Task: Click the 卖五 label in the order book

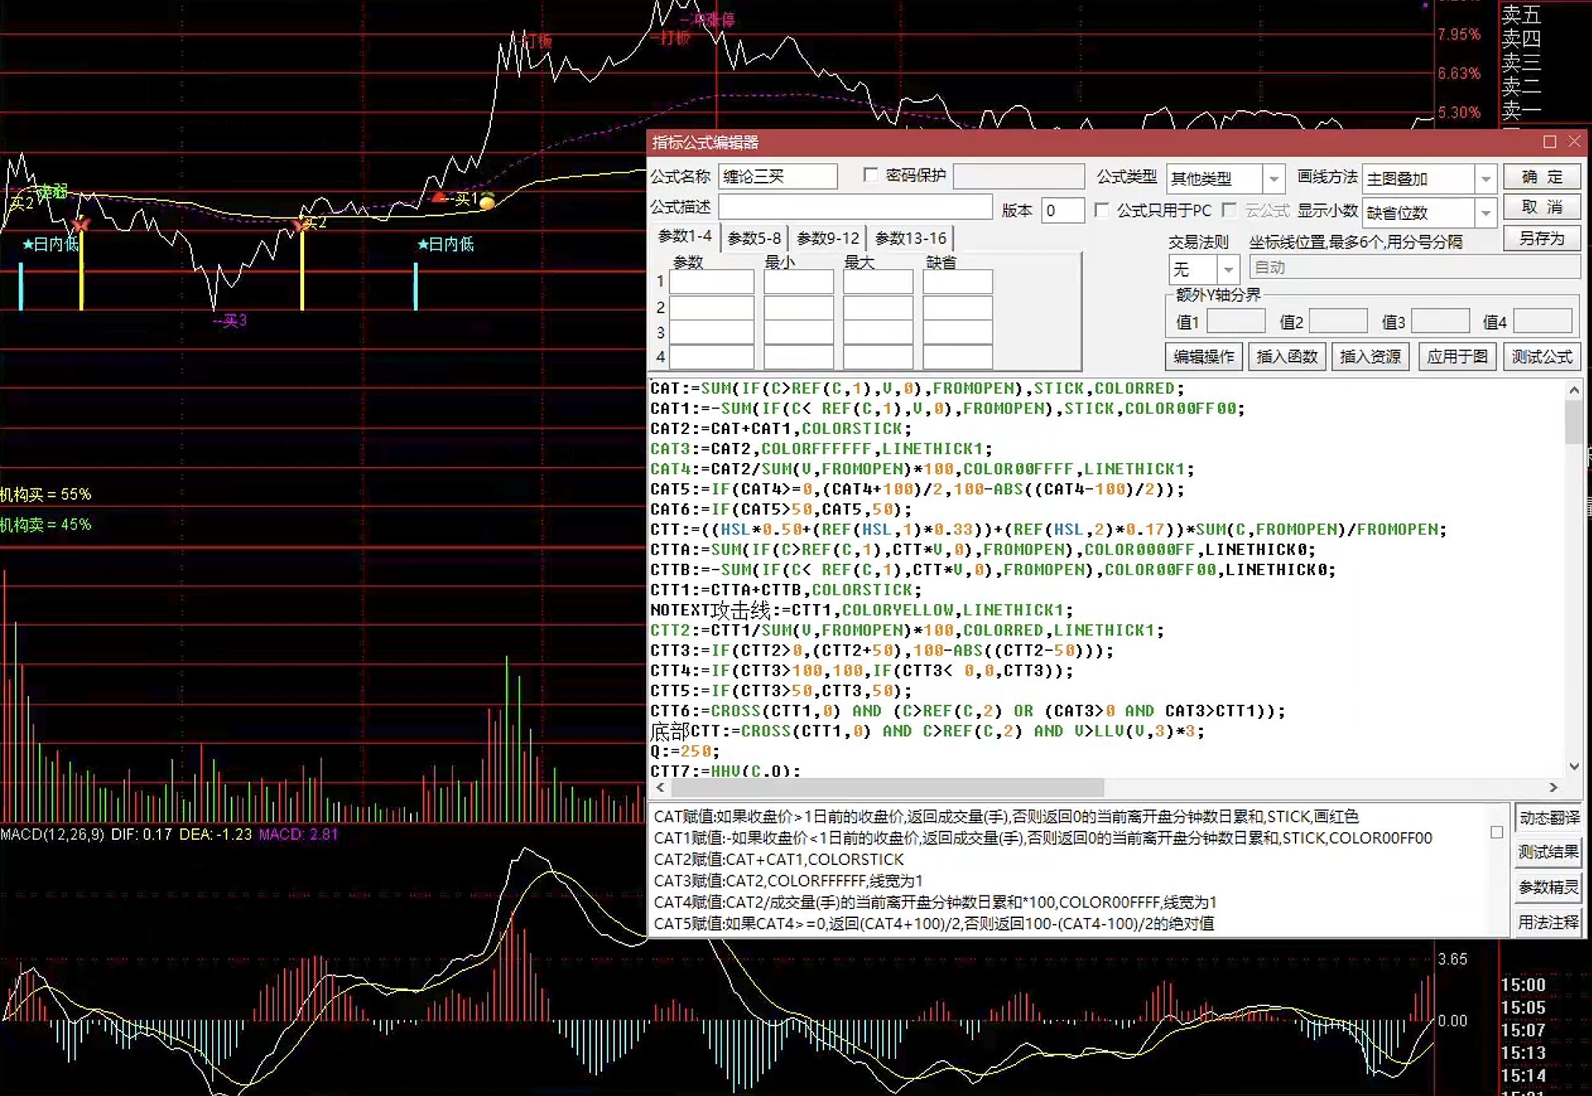Action: pos(1521,14)
